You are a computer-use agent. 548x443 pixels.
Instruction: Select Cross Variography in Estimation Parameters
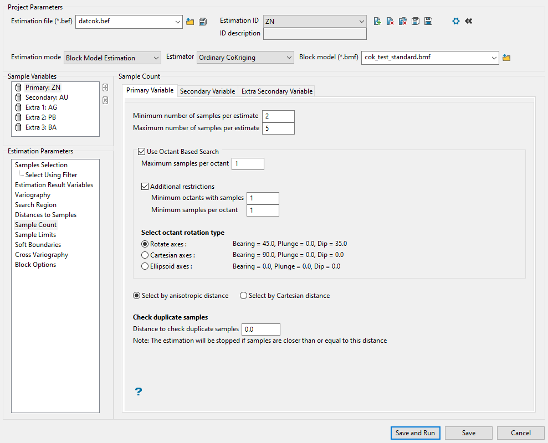click(42, 255)
